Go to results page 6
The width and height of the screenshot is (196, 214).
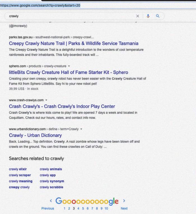coord(88,208)
